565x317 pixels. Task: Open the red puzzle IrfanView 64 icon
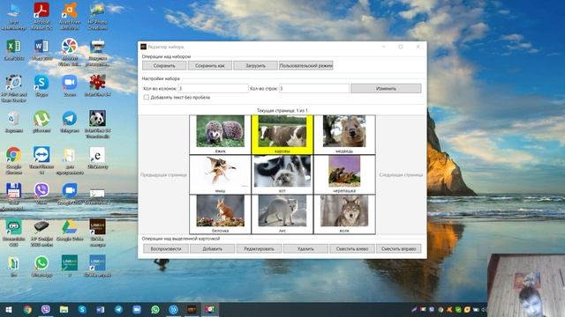[97, 85]
